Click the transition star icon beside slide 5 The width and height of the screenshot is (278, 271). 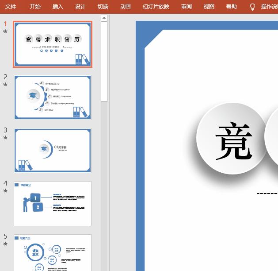[x=5, y=244]
